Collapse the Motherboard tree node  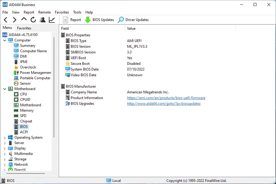pyautogui.click(x=4, y=89)
